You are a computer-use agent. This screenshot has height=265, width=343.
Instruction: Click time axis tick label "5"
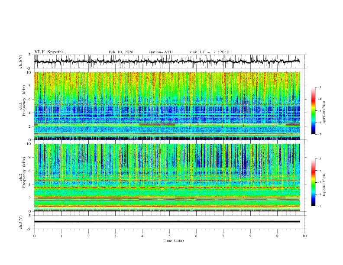tap(169, 236)
